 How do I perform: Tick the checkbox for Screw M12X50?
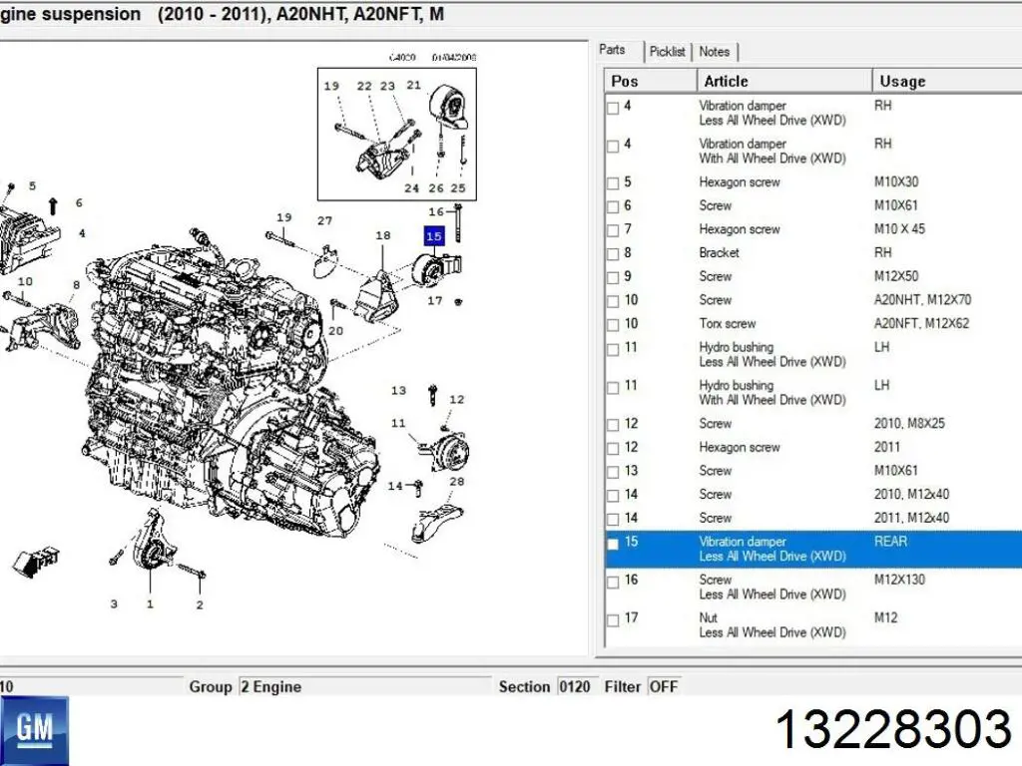[x=613, y=278]
